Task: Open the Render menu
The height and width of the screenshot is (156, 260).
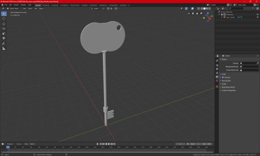Action: pyautogui.click(x=16, y=5)
